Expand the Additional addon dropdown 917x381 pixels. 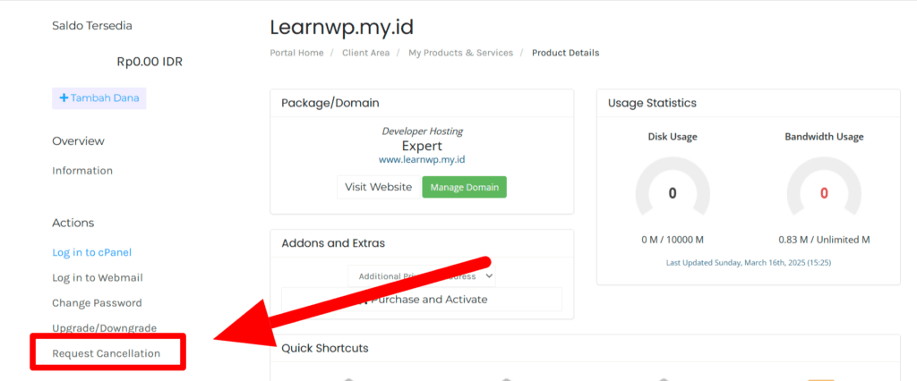(x=422, y=275)
